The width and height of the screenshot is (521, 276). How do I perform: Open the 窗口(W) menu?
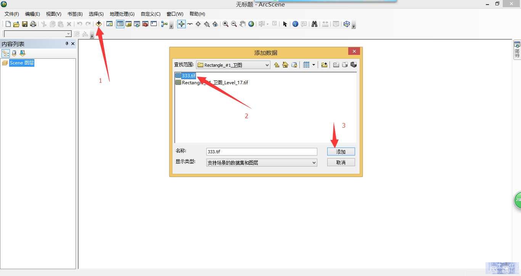[175, 14]
